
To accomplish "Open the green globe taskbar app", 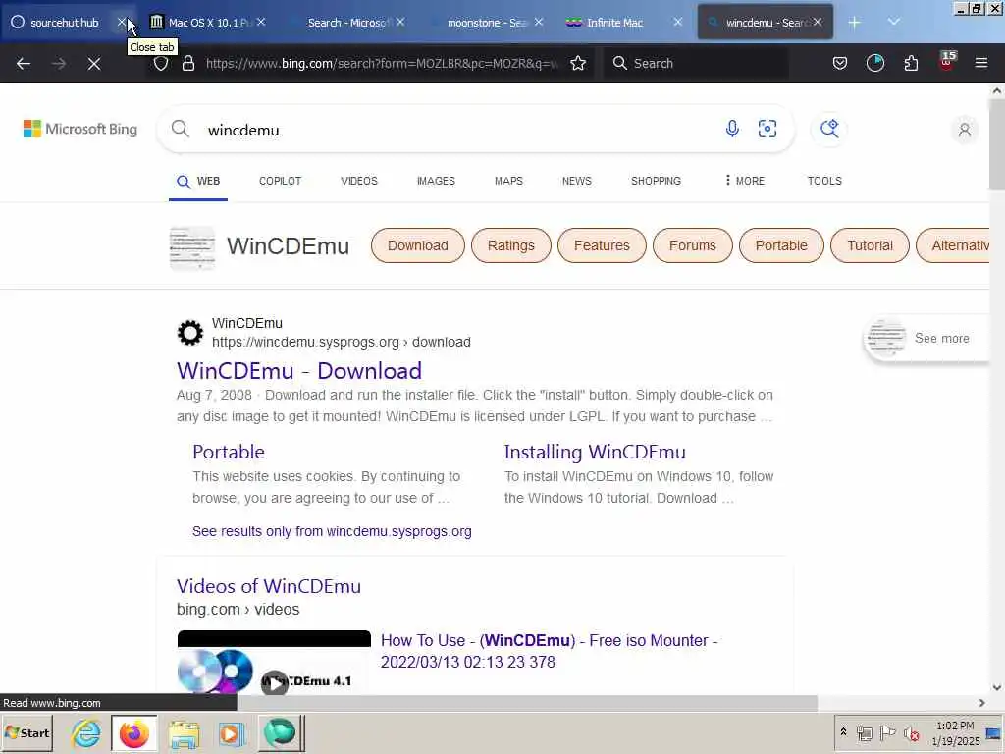I will click(280, 732).
